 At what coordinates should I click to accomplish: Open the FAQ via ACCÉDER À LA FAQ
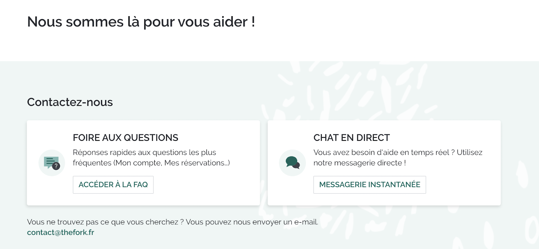(x=113, y=185)
